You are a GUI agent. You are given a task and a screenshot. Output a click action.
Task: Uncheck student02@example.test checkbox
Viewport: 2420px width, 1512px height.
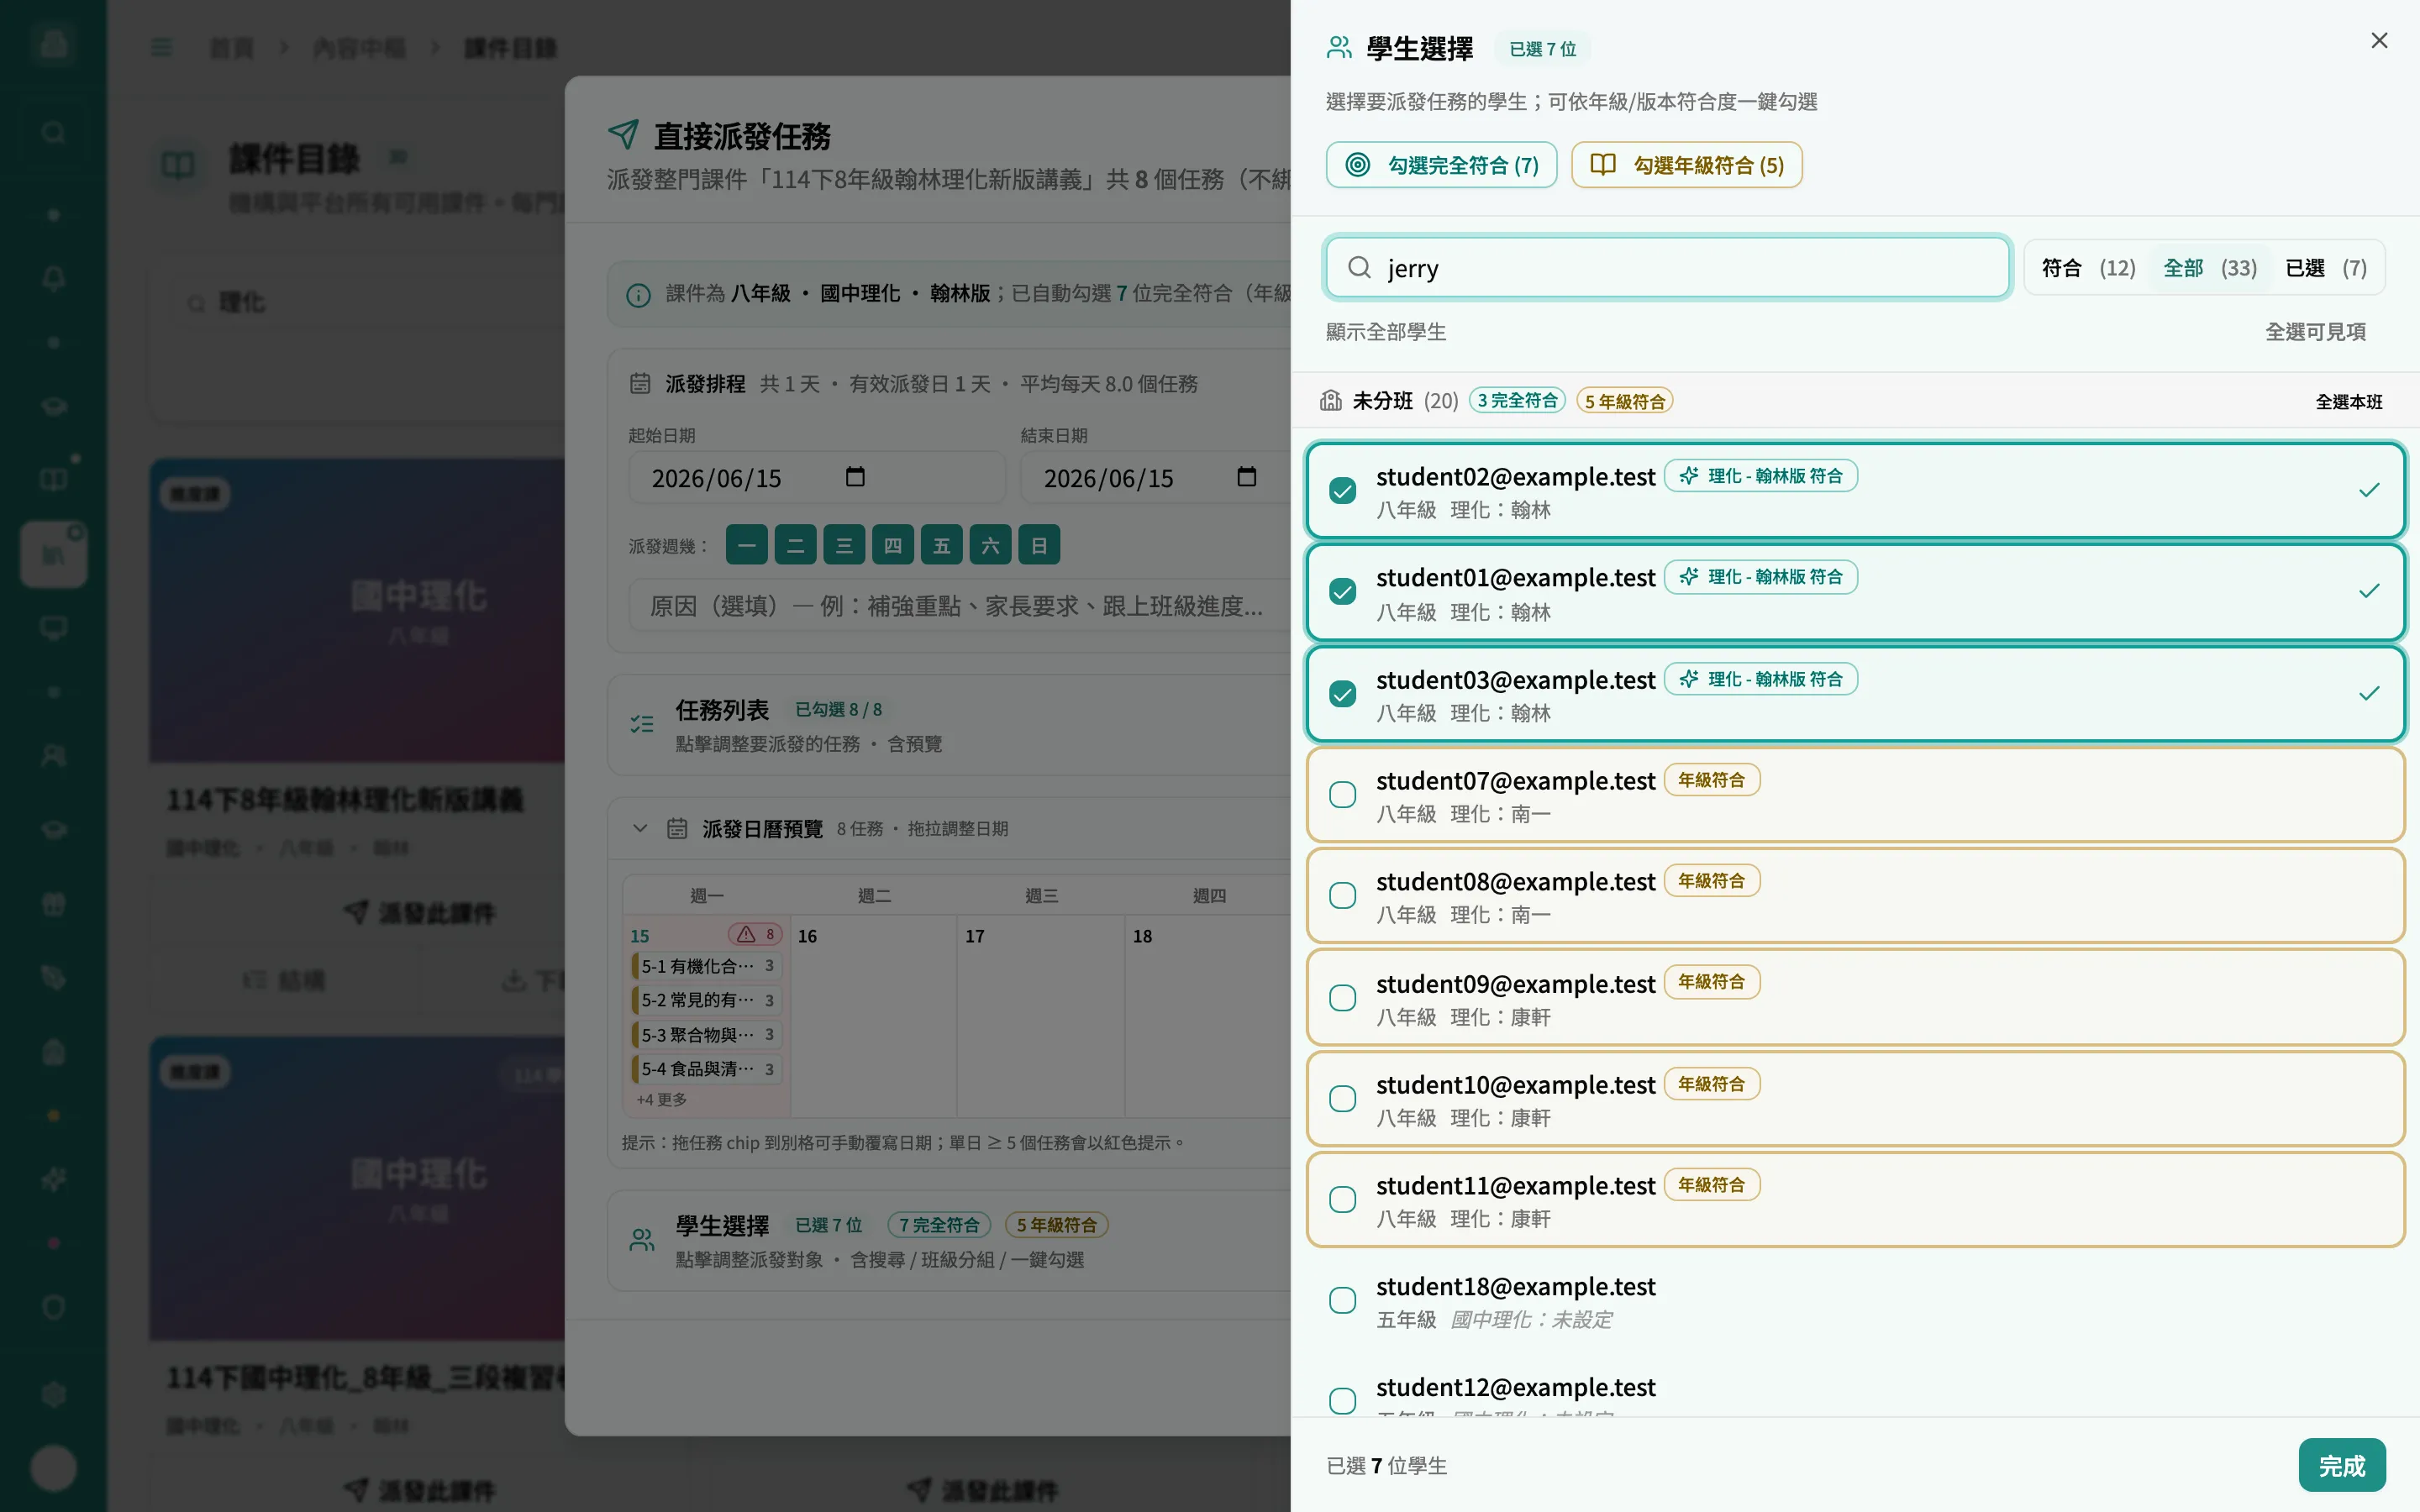point(1342,491)
